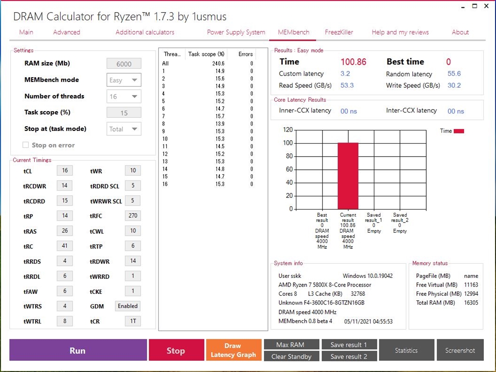Click Draw Latency Graph button
The height and width of the screenshot is (372, 496).
233,350
